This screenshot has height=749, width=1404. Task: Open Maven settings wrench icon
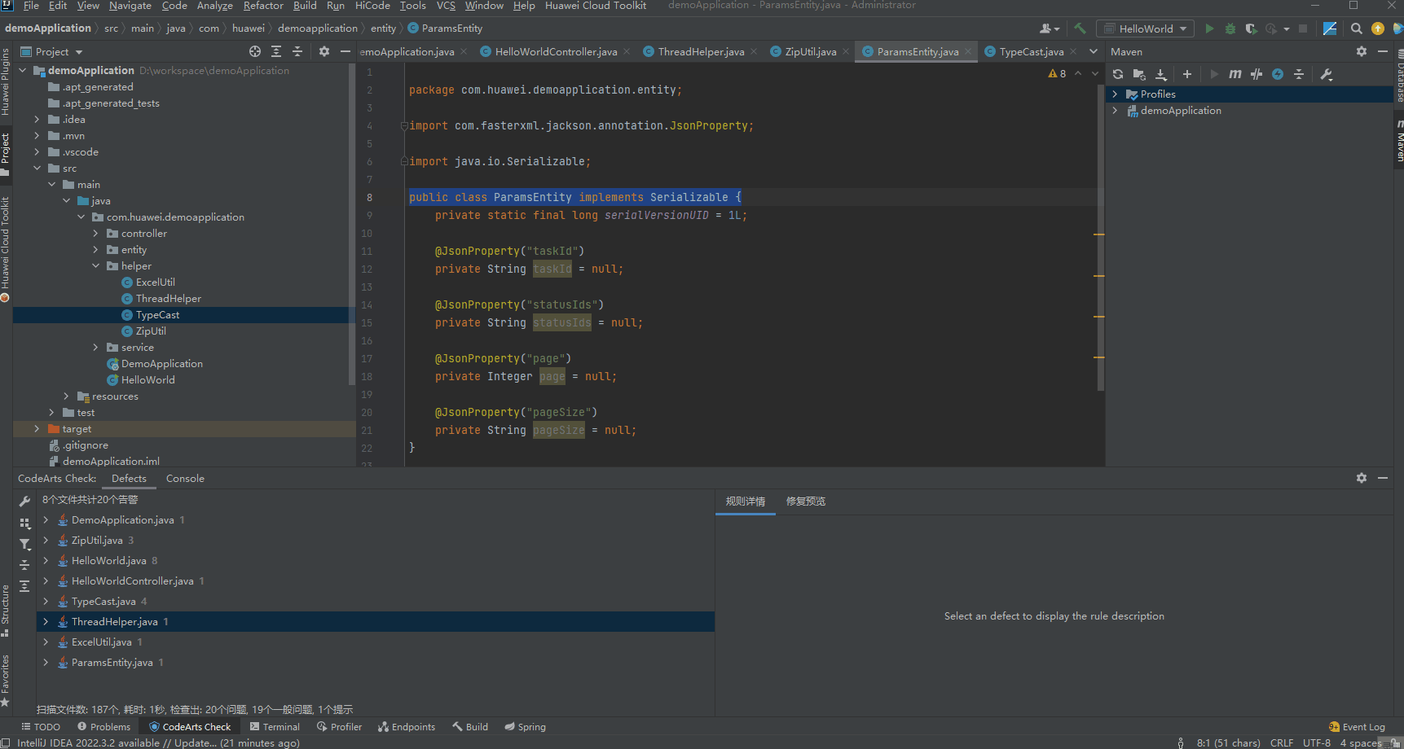pyautogui.click(x=1327, y=74)
